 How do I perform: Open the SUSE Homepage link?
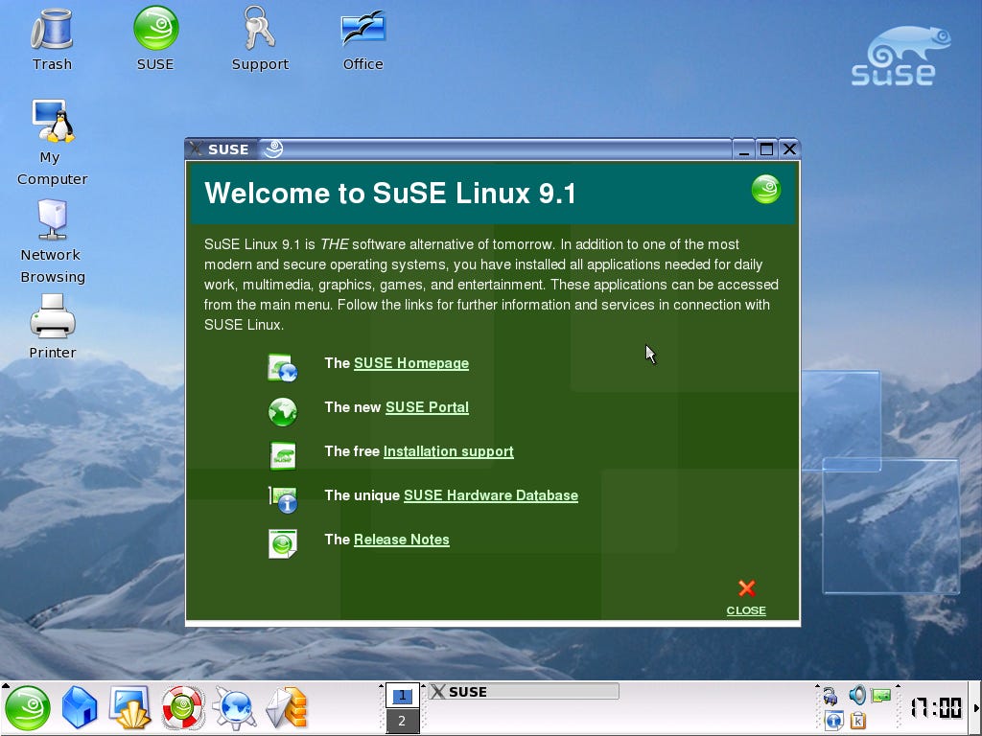(x=411, y=363)
